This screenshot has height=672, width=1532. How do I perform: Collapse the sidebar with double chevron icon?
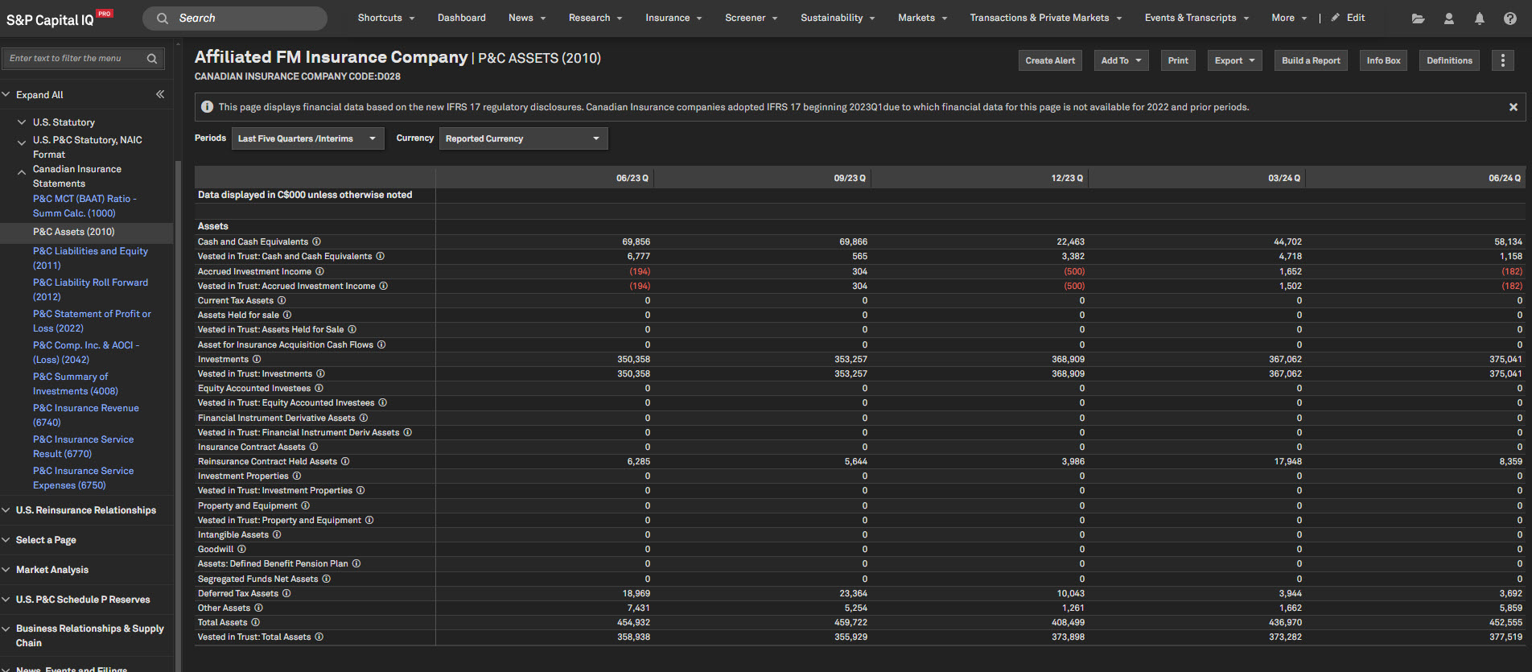point(160,94)
